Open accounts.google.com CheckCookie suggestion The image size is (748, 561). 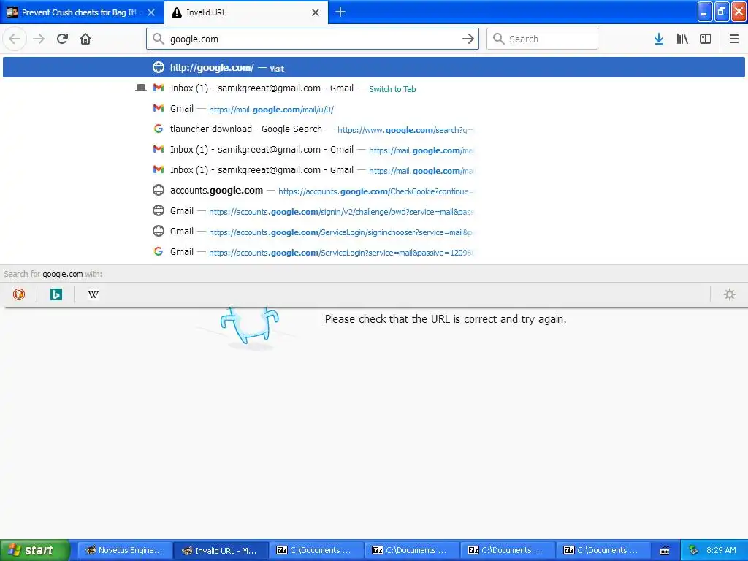coord(373,191)
